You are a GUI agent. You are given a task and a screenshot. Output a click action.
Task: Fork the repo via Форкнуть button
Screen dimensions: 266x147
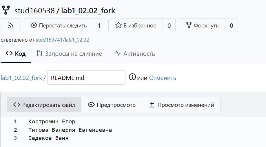[x=202, y=25]
